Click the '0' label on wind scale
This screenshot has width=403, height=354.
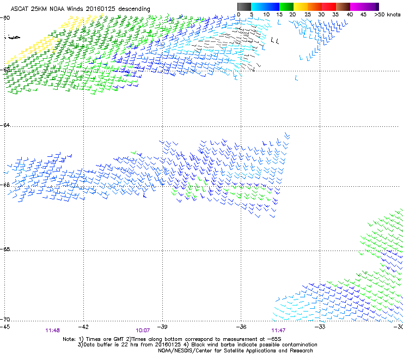pyautogui.click(x=239, y=15)
